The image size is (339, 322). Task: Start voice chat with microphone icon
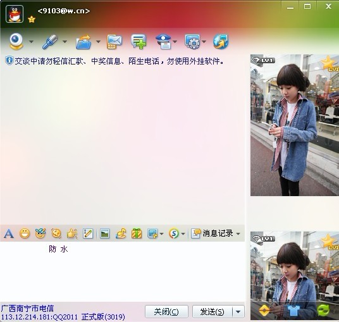(x=50, y=42)
